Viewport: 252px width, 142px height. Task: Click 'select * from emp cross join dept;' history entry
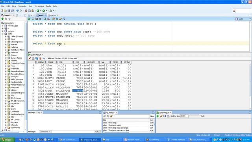pyautogui.click(x=115, y=128)
